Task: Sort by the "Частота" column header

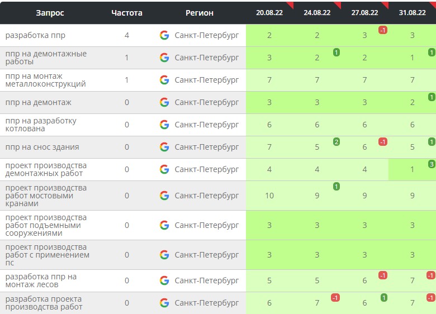Action: coord(127,13)
